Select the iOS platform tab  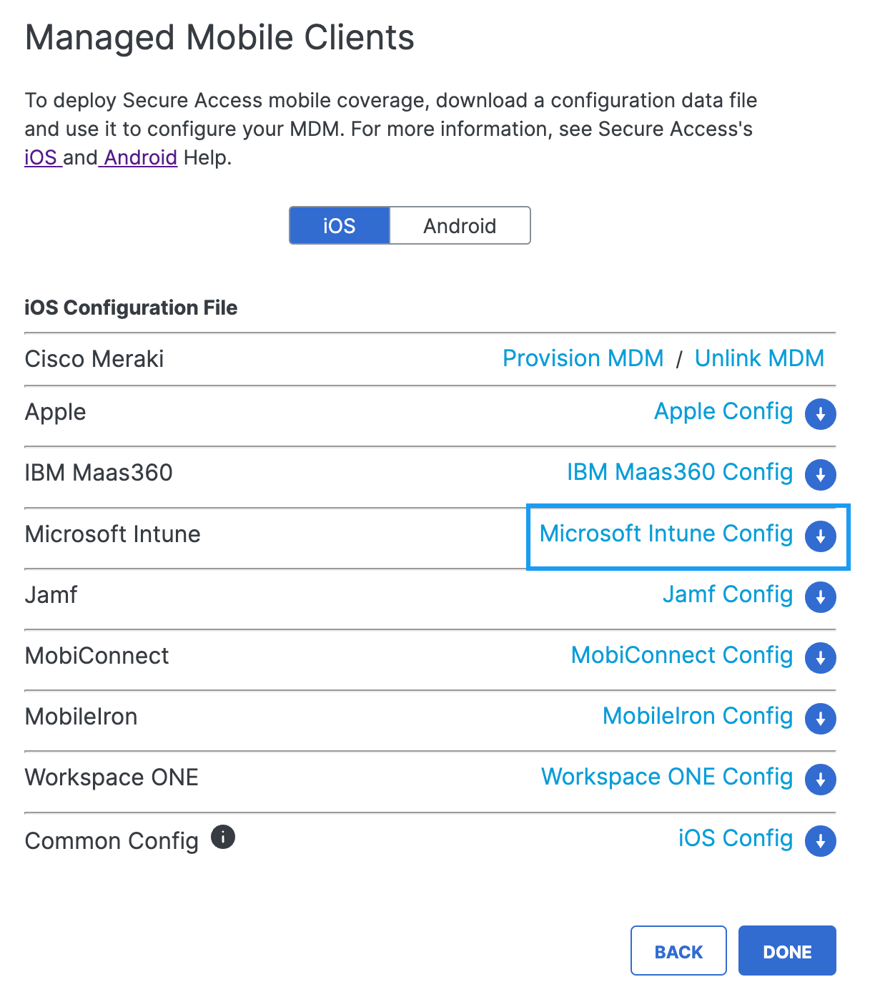pyautogui.click(x=340, y=226)
